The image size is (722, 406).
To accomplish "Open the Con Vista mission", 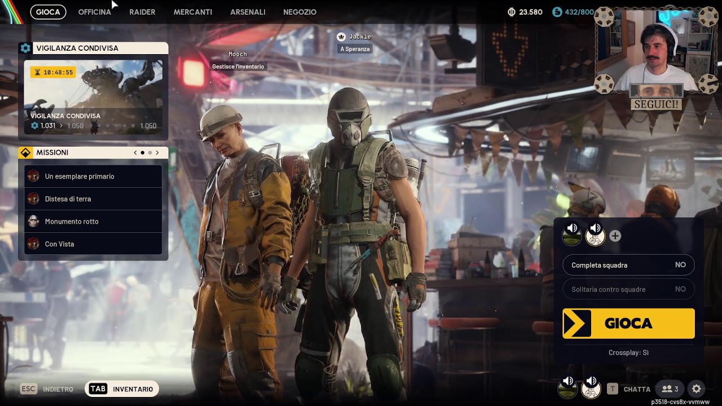I will point(93,244).
